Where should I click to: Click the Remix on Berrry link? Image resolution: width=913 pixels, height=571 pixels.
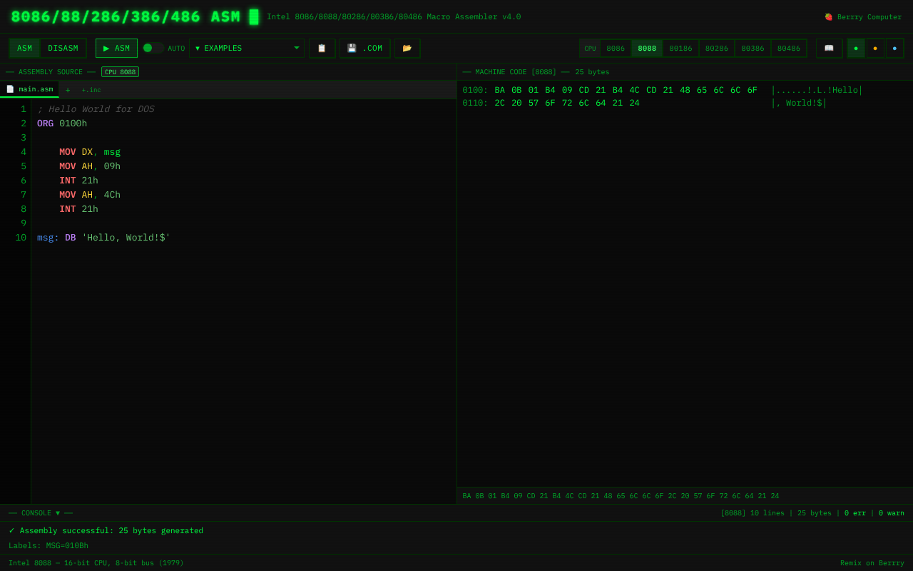tap(872, 563)
